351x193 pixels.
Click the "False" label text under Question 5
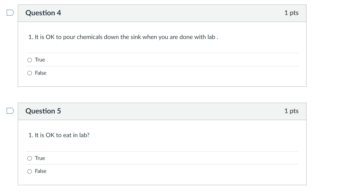click(x=41, y=171)
